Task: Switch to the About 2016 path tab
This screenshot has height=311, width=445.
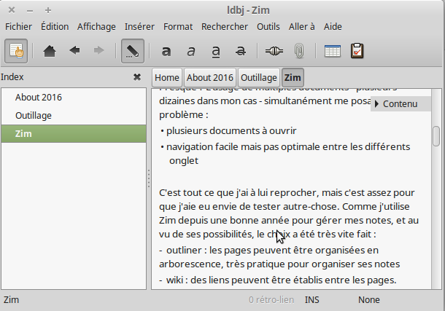Action: 210,78
